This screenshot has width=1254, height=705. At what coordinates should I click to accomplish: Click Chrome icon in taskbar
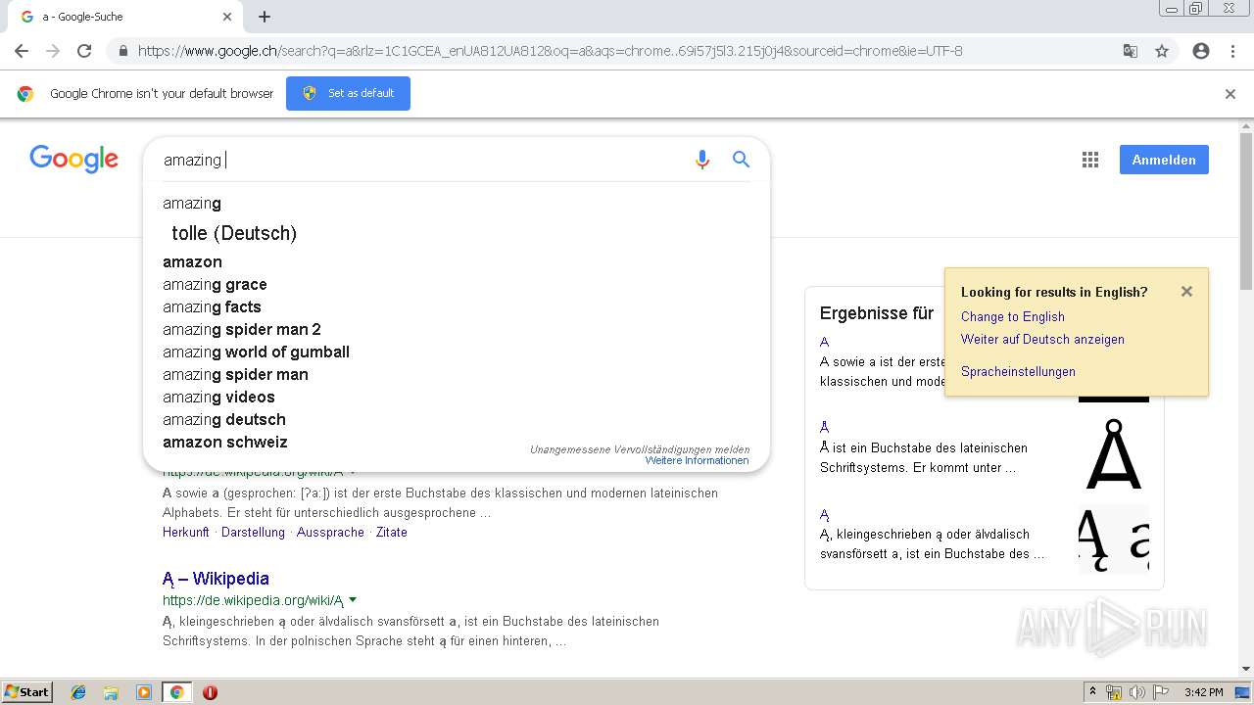[177, 692]
